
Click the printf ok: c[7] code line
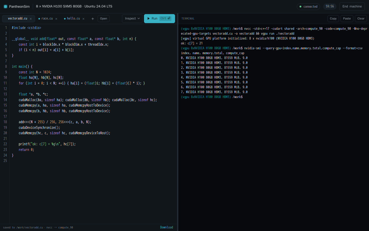[x=47, y=144]
